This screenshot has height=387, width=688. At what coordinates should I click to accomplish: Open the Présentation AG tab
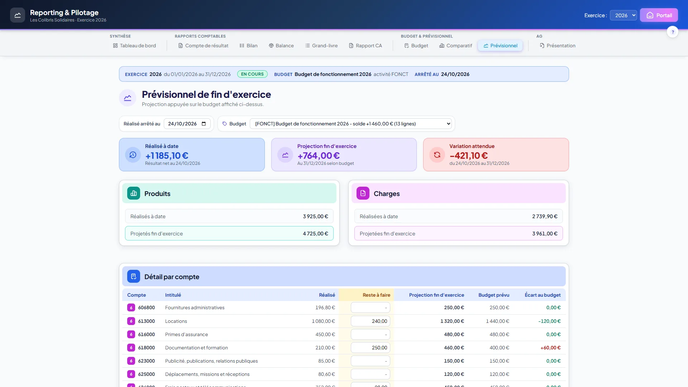pos(558,46)
